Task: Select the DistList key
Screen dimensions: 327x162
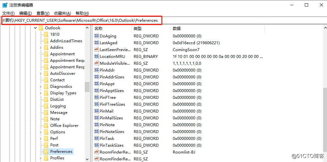Action: 57,100
